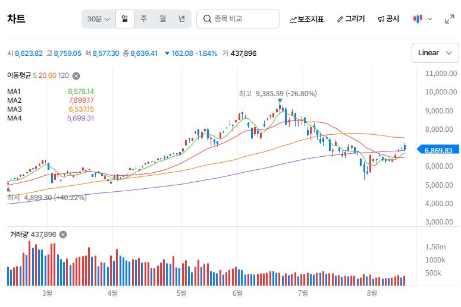Toggle the 공시 disclosures button

(x=388, y=19)
